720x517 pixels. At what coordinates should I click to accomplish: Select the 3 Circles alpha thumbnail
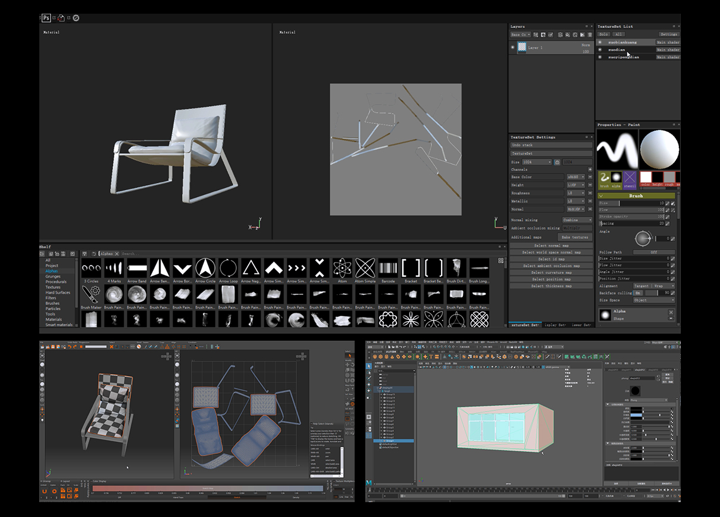point(91,269)
